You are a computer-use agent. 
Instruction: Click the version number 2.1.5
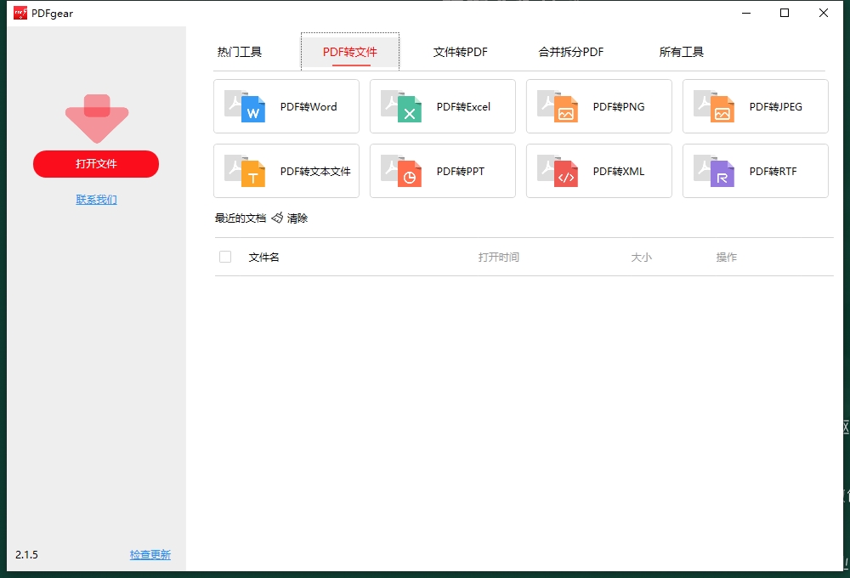coord(26,555)
